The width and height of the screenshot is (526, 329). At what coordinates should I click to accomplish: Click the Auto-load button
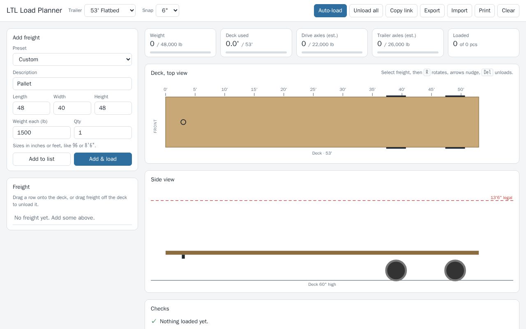tap(330, 11)
